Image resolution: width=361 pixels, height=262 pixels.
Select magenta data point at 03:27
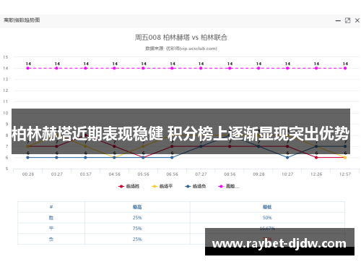56,68
